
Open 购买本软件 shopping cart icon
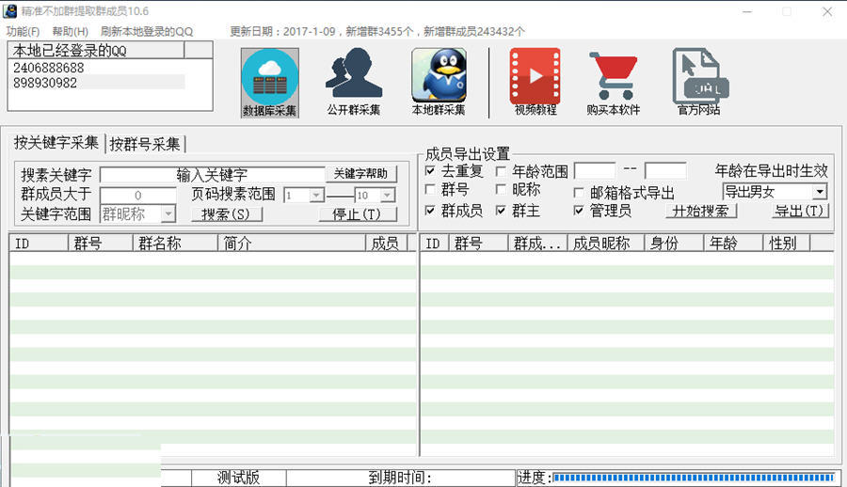613,83
